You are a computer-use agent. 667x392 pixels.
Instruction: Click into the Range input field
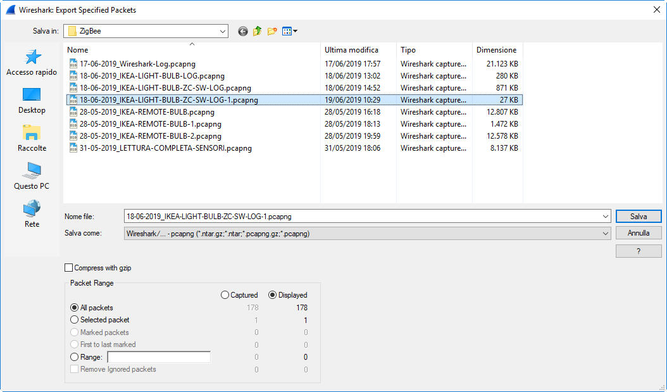pos(159,357)
